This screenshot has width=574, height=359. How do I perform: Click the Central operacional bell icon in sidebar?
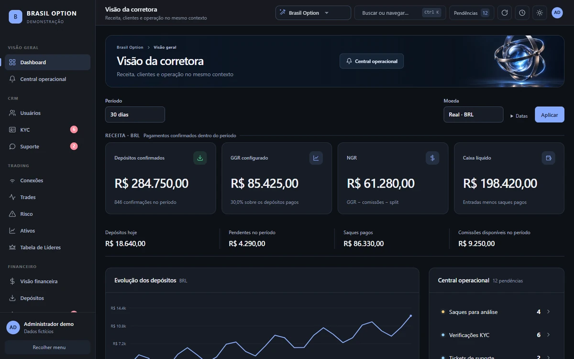(12, 79)
